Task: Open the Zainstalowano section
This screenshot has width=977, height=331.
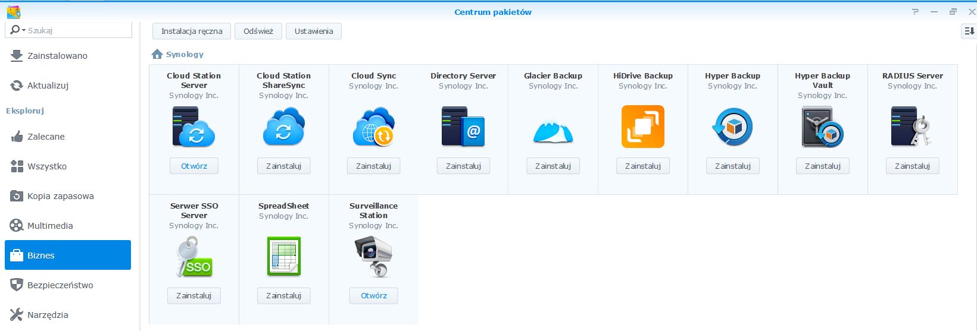Action: click(x=68, y=56)
